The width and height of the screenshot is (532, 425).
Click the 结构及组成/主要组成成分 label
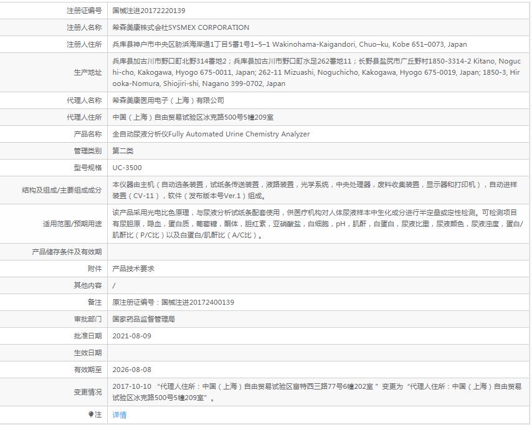pyautogui.click(x=62, y=190)
